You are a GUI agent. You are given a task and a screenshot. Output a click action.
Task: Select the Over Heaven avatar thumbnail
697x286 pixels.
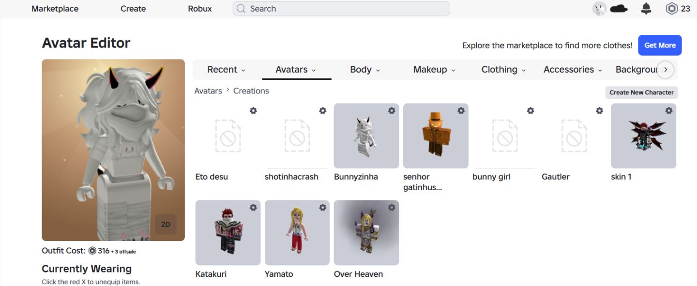tap(366, 233)
